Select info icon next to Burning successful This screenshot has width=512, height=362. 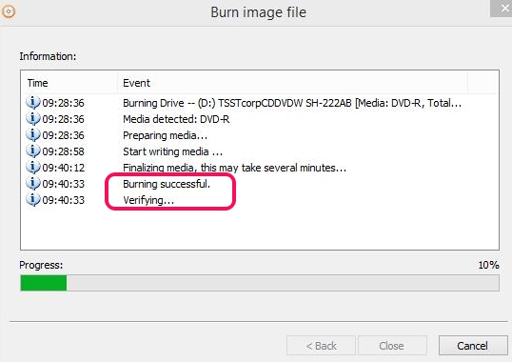33,184
